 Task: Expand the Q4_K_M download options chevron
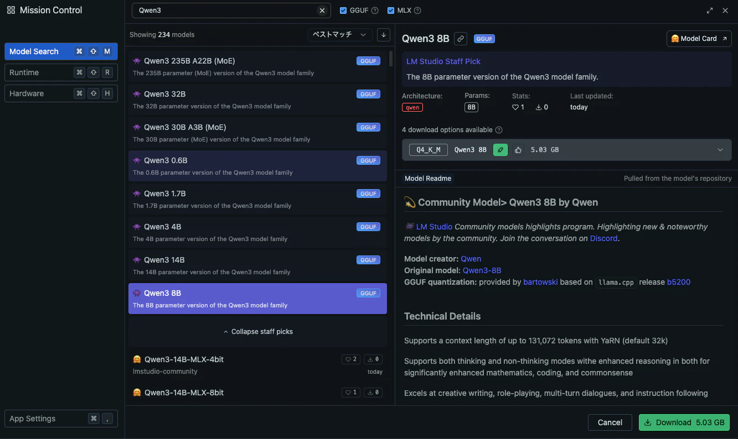[x=720, y=150]
